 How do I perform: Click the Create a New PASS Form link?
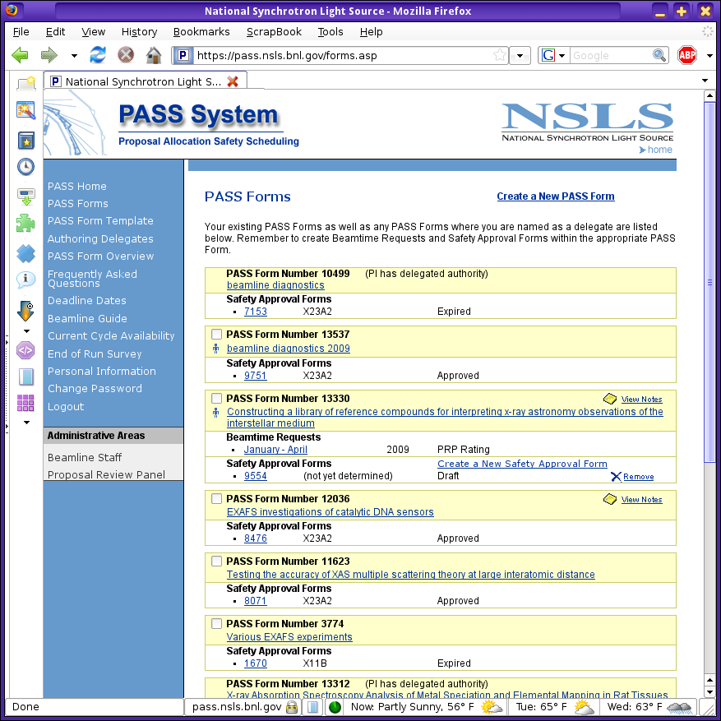pyautogui.click(x=556, y=196)
